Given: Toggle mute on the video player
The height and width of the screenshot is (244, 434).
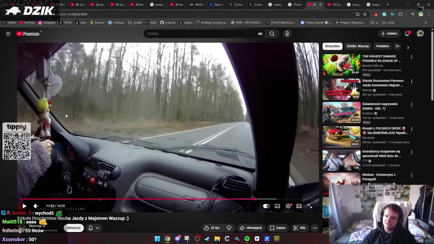Looking at the screenshot, I should click(36, 206).
